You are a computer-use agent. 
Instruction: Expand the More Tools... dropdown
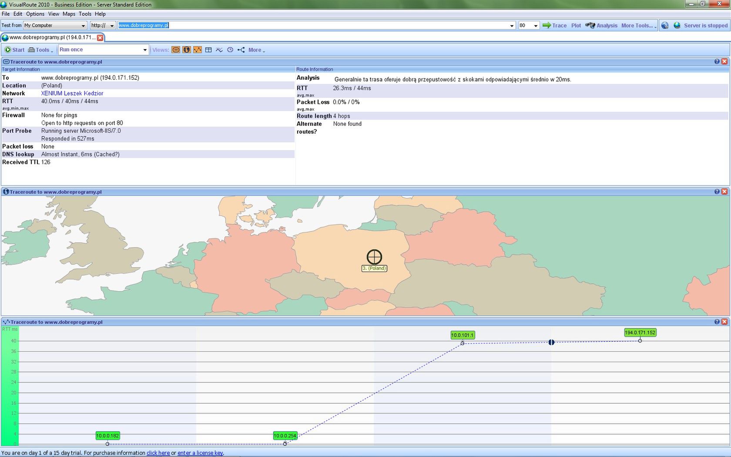(639, 25)
